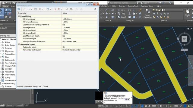Toggle Use Minimum Frontage At Offset value
193x108 pixels.
[x=79, y=25]
